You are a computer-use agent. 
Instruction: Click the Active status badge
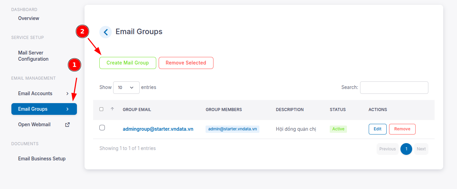click(338, 129)
